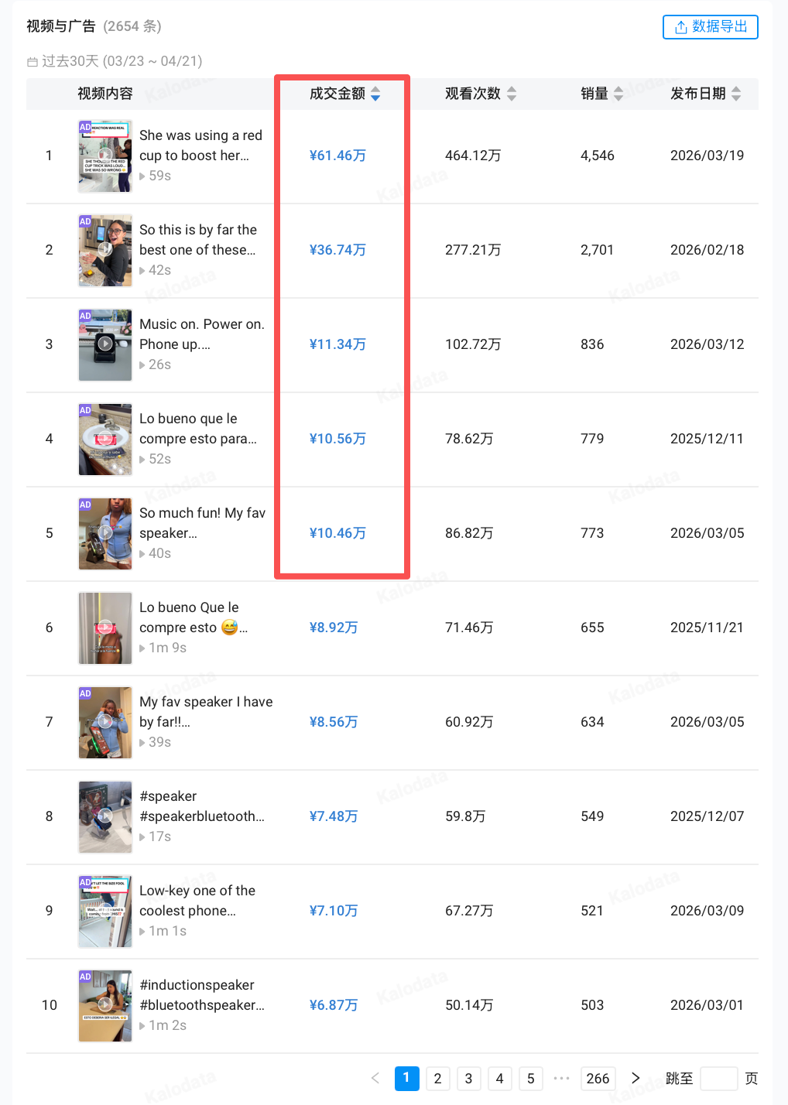Expand the pagination ellipsis for more pages
The width and height of the screenshot is (788, 1105).
[x=562, y=1079]
